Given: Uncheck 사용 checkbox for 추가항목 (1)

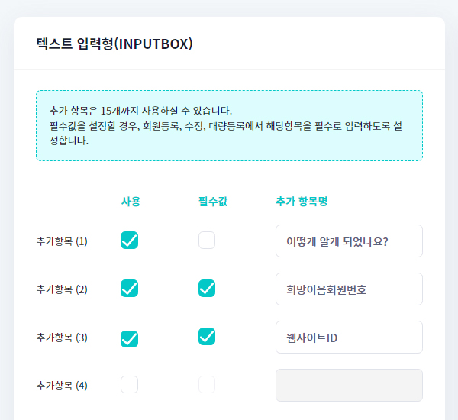Looking at the screenshot, I should 129,241.
